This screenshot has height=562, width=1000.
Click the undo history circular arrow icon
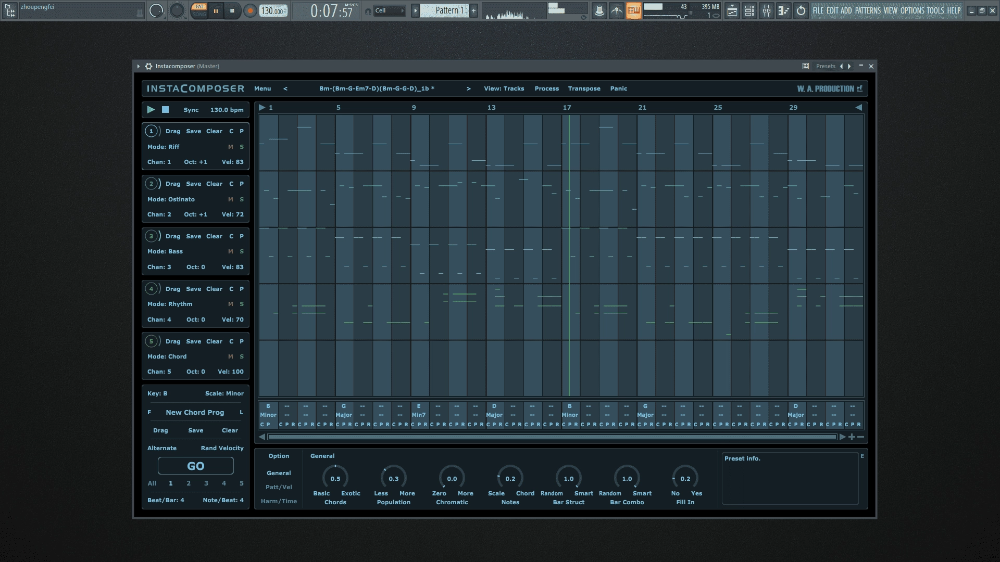[801, 10]
